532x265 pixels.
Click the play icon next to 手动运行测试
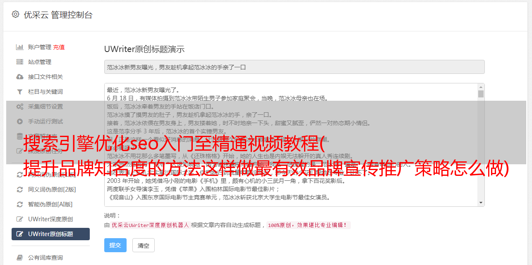coord(19,121)
